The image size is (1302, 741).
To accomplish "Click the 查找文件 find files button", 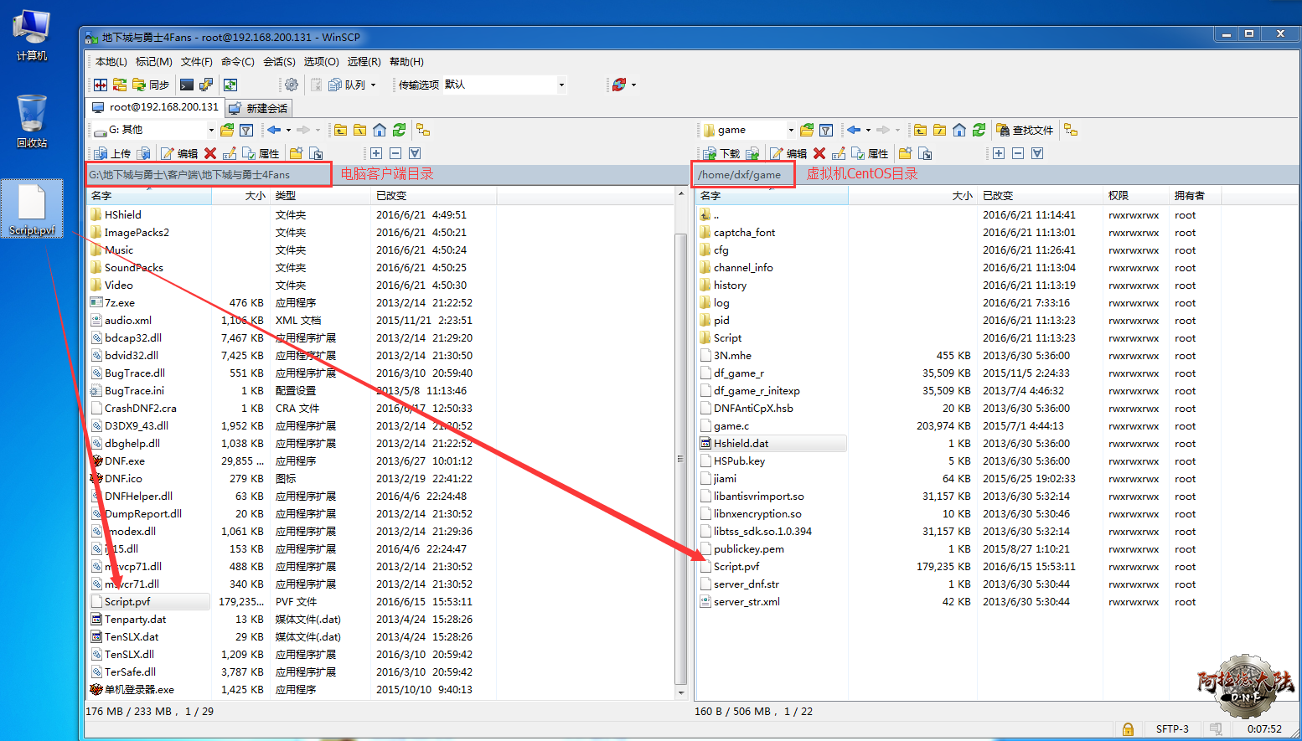I will 1025,130.
